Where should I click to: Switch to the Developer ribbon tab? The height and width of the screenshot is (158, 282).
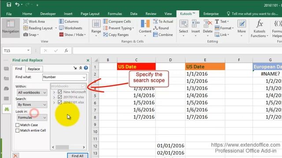click(x=48, y=14)
